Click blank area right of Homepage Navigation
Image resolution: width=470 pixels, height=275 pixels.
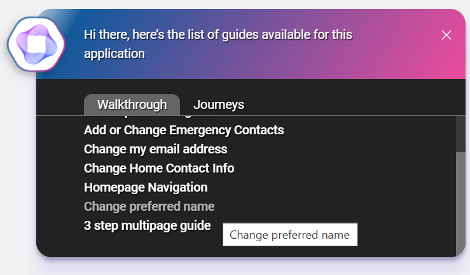click(x=331, y=188)
